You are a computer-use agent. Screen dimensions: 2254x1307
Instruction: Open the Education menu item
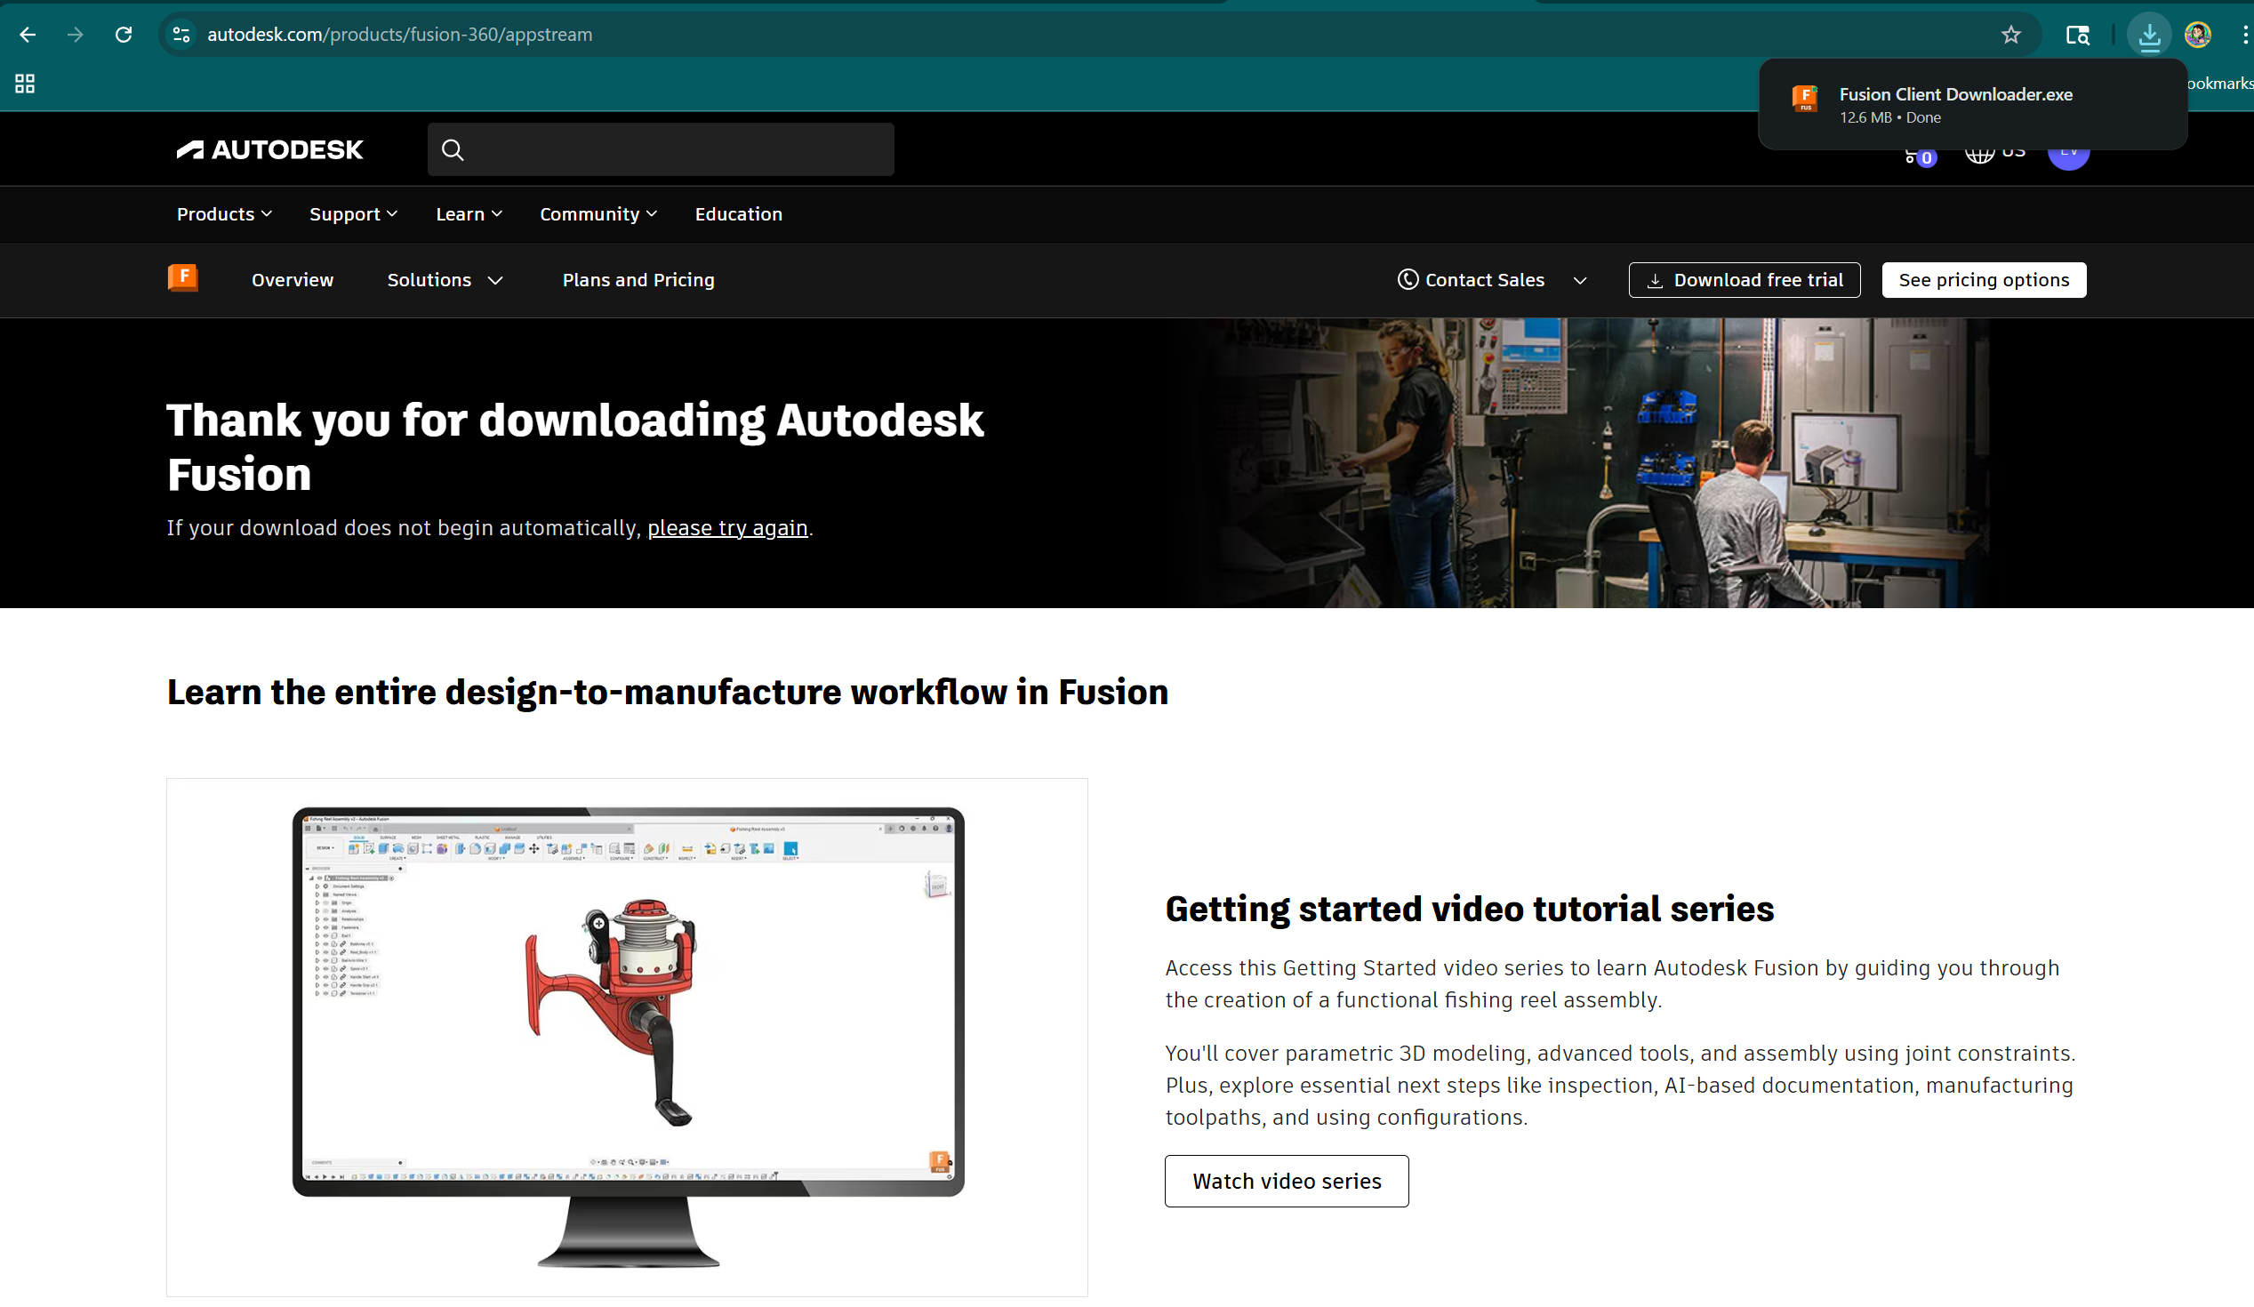[x=738, y=213]
